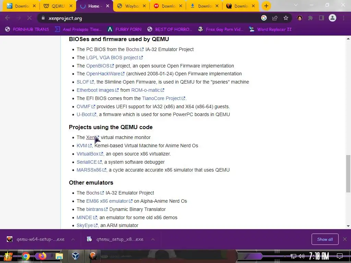View site information lock icon

(43, 18)
